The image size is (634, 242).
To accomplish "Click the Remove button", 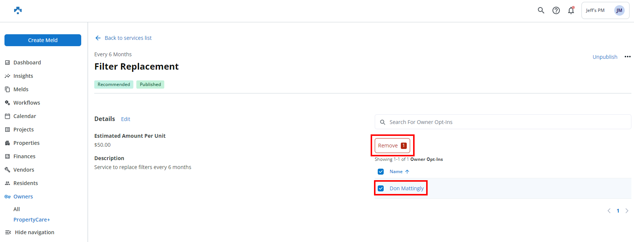I will [392, 146].
